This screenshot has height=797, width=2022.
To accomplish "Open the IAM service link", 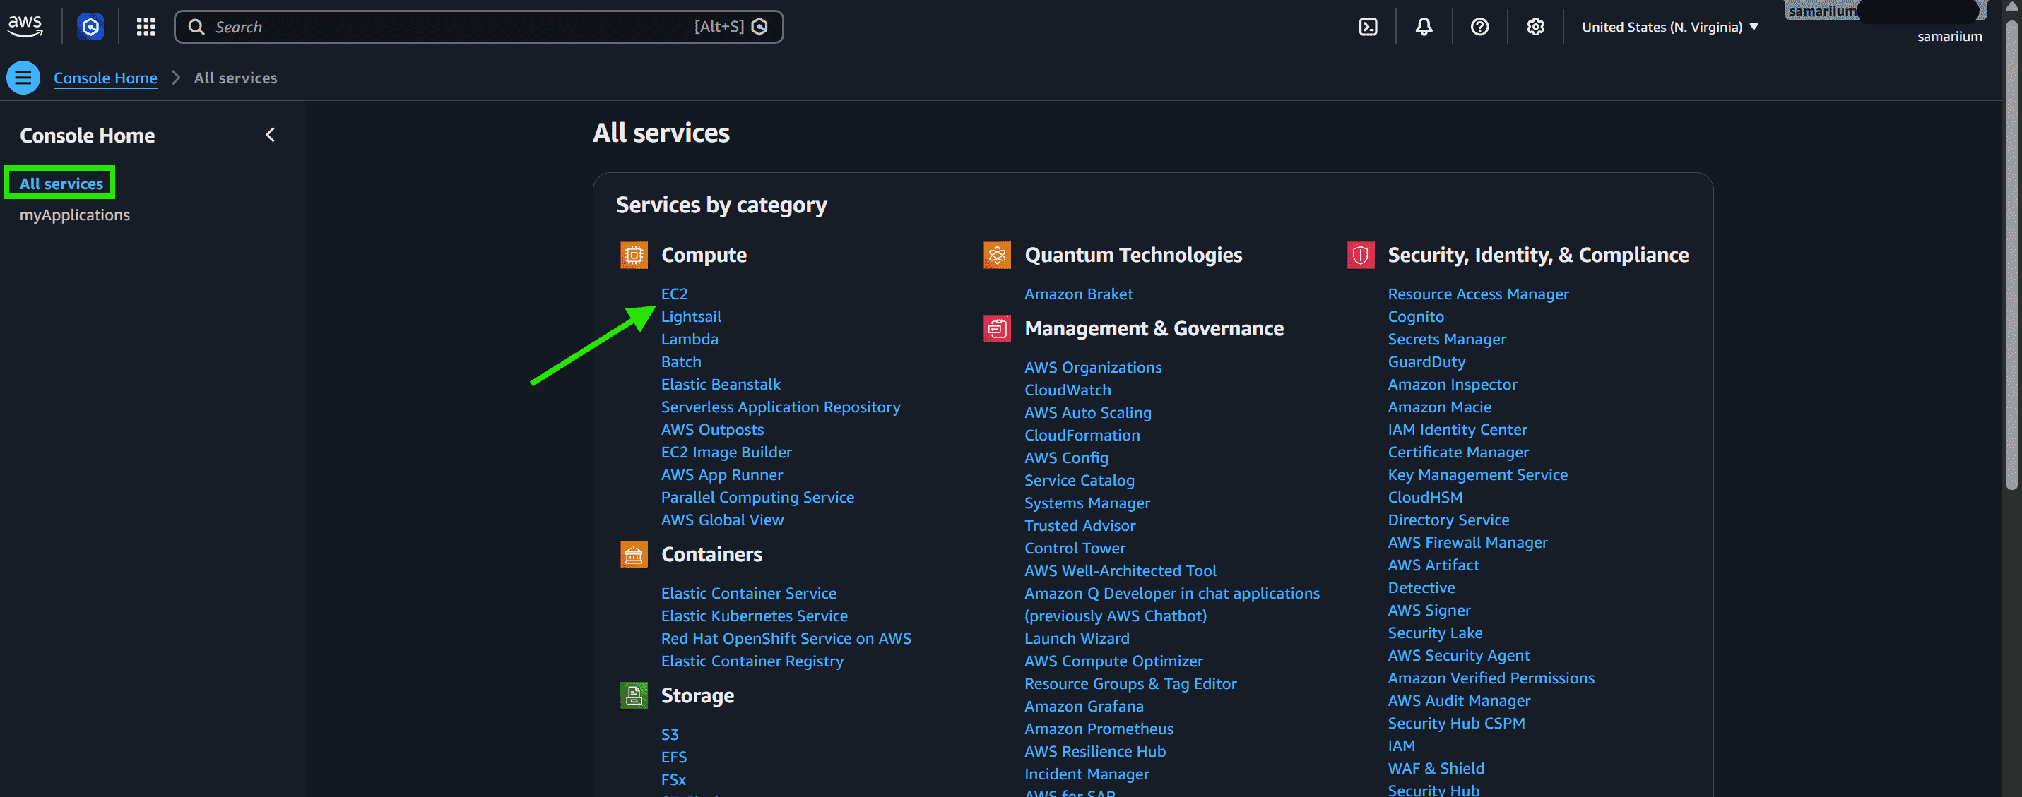I will pyautogui.click(x=1401, y=746).
